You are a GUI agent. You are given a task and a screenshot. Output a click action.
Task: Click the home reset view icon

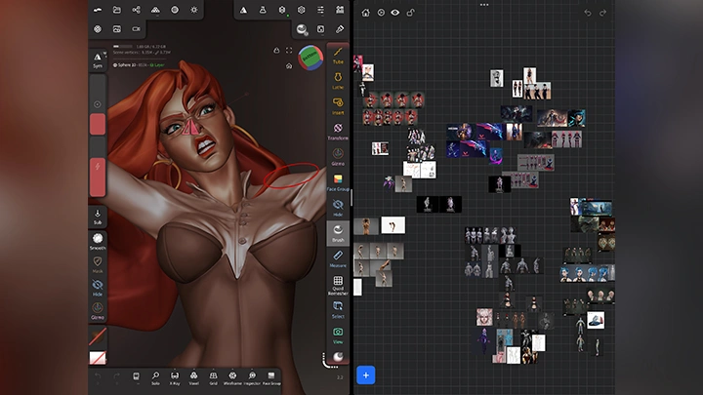(289, 66)
